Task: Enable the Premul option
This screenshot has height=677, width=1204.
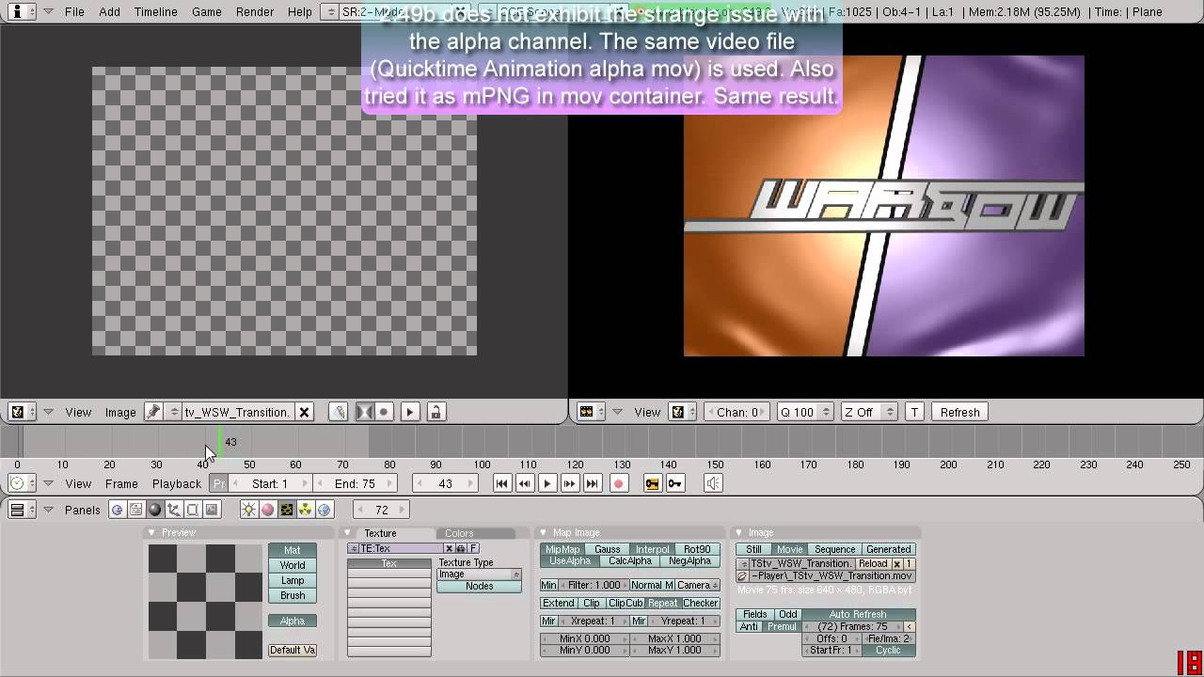Action: tap(781, 626)
